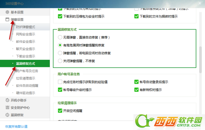Click the circular icon beside 漏洞修复
205x130 pixels.
click(7, 115)
